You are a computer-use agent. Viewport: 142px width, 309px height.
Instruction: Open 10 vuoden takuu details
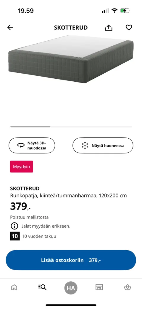tap(39, 236)
